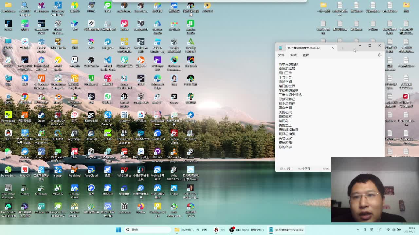The height and width of the screenshot is (235, 419).
Task: Select the Krita desktop shortcut
Action: pos(91,44)
